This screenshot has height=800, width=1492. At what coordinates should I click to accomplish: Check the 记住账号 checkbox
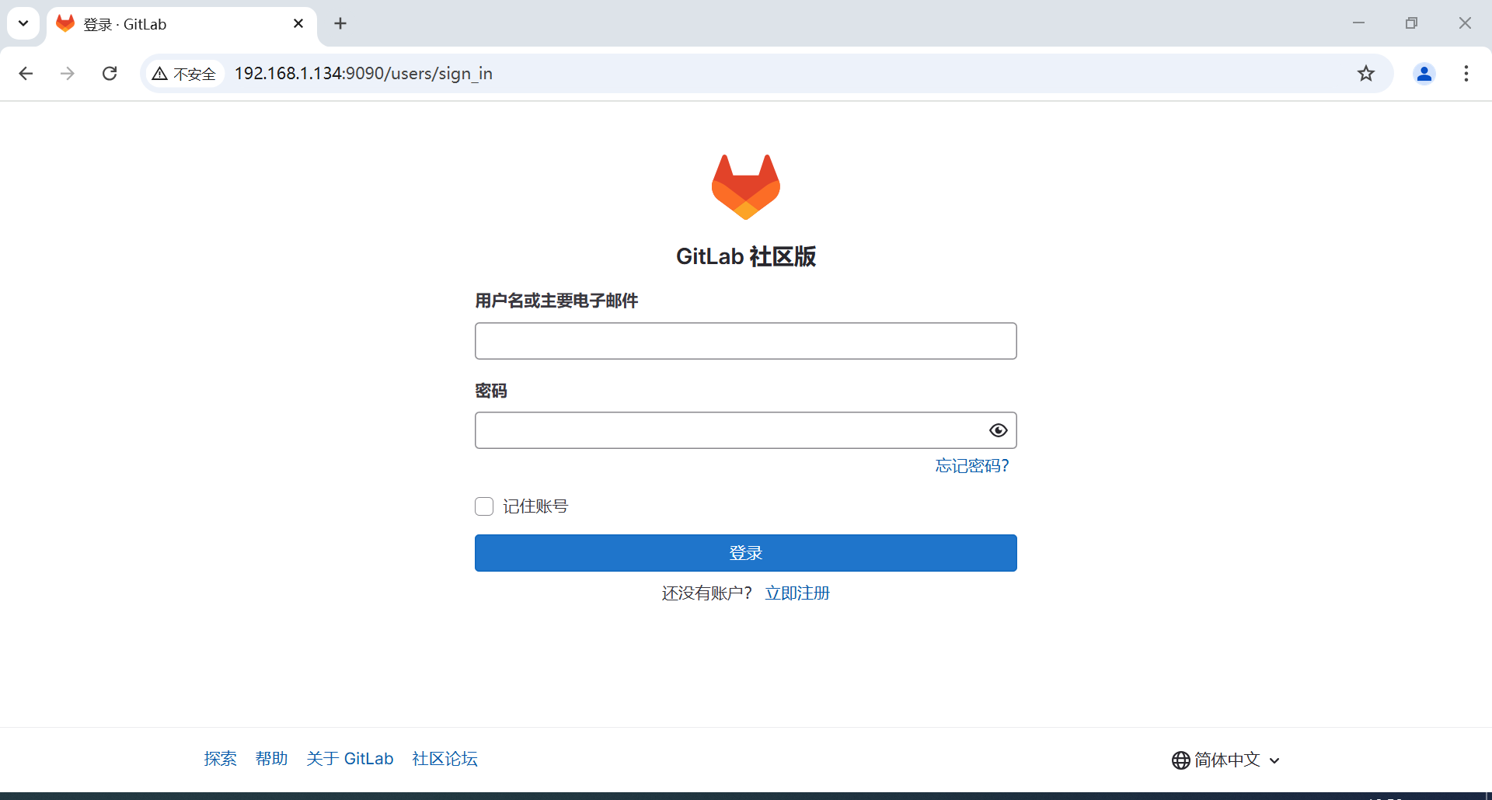(x=484, y=506)
